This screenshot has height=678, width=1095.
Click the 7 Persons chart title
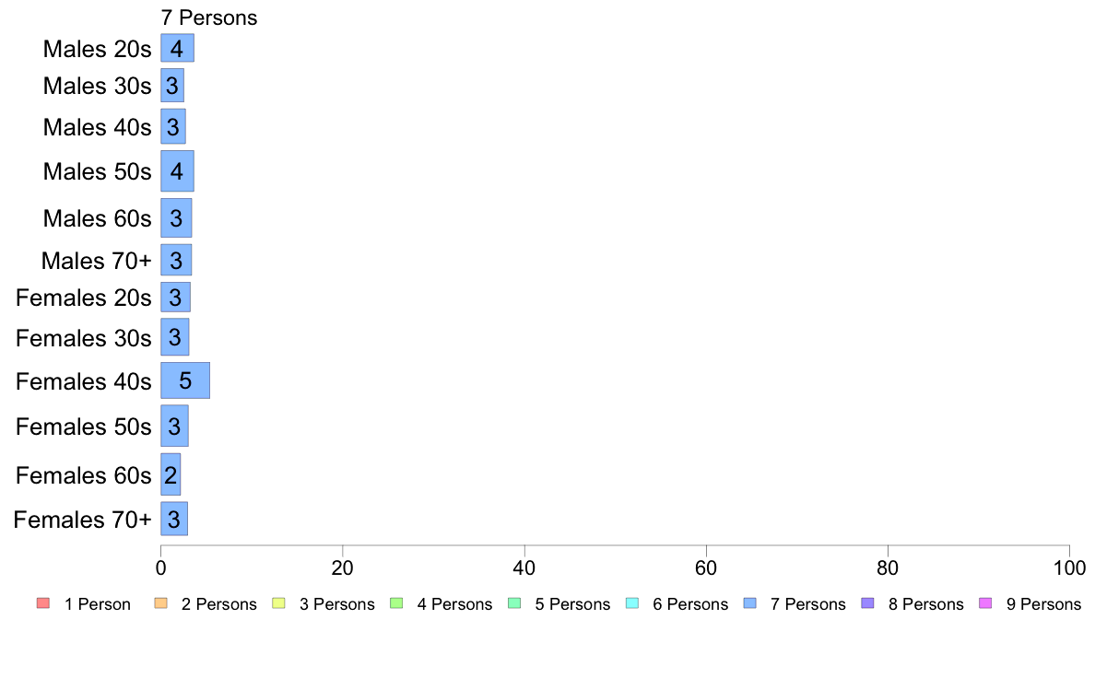(209, 18)
